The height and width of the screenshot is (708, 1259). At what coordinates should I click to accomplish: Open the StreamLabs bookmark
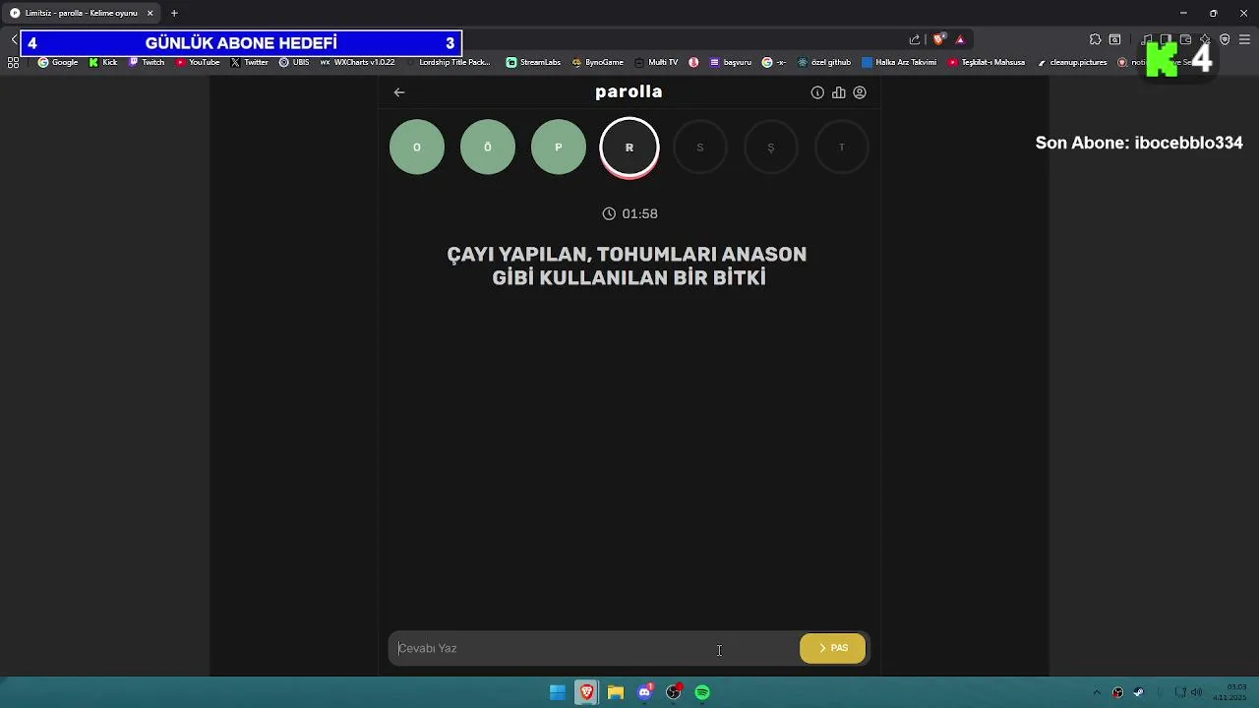[533, 62]
